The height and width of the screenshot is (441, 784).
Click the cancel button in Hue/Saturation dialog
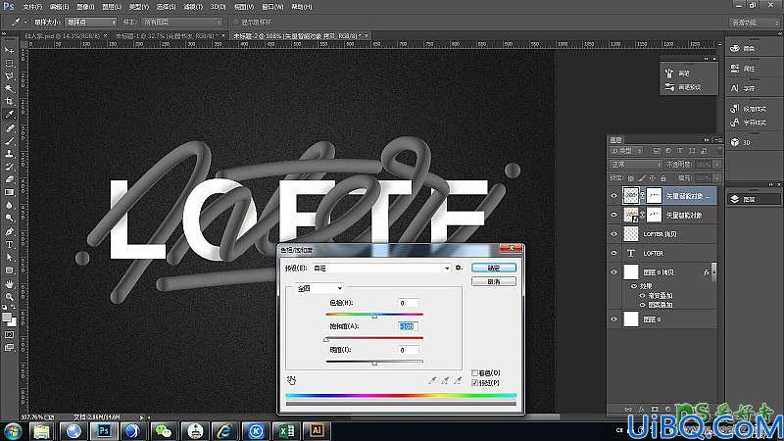click(494, 282)
